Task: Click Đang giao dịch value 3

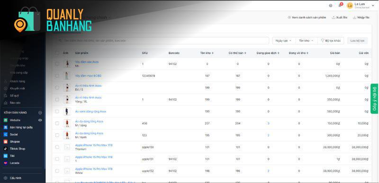Action: point(268,123)
